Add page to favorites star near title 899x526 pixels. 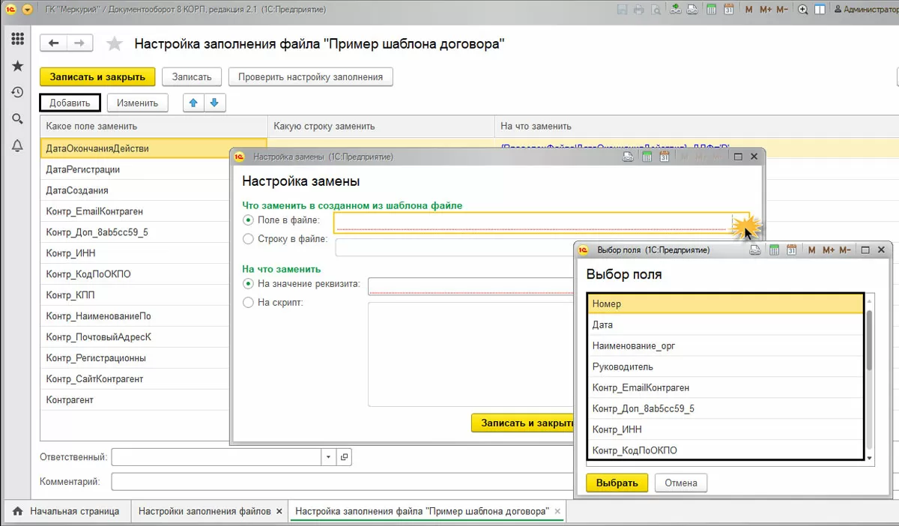point(115,43)
